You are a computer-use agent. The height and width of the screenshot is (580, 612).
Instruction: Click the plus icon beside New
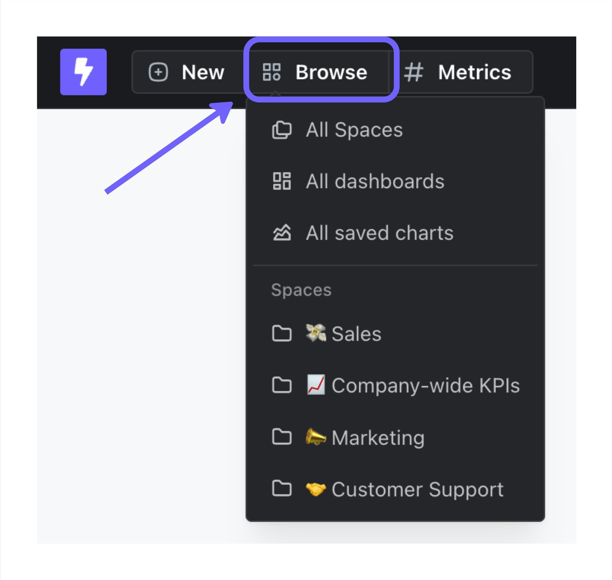click(x=158, y=72)
